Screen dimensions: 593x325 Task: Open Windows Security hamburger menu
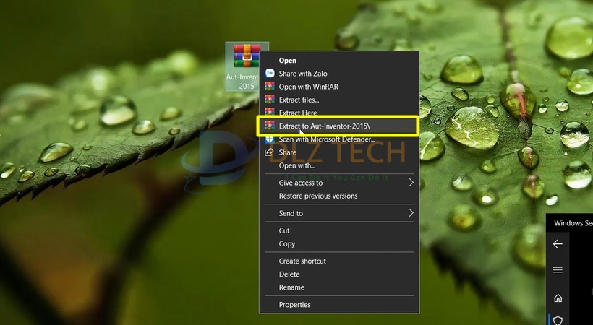(x=558, y=270)
